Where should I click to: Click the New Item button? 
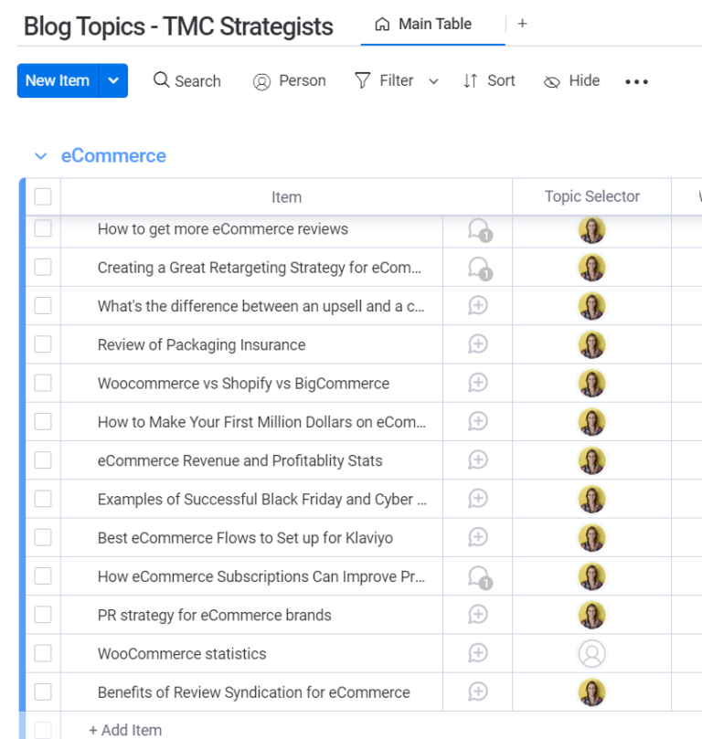pos(57,80)
